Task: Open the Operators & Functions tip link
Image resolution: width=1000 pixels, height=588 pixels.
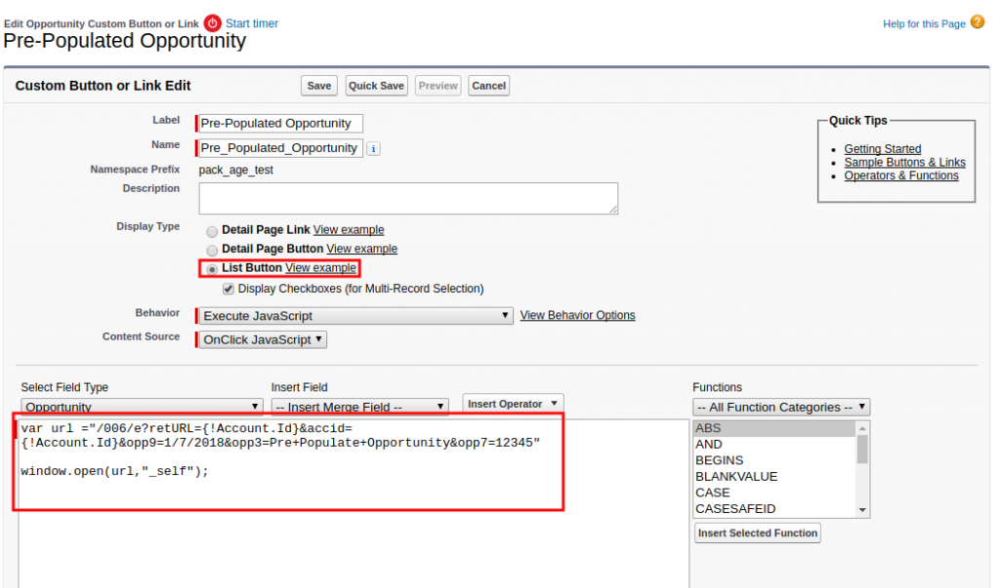Action: pos(901,176)
